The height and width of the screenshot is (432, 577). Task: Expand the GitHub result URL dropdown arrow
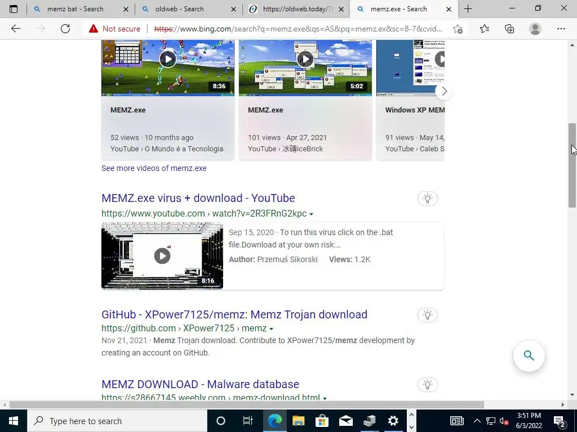point(271,328)
